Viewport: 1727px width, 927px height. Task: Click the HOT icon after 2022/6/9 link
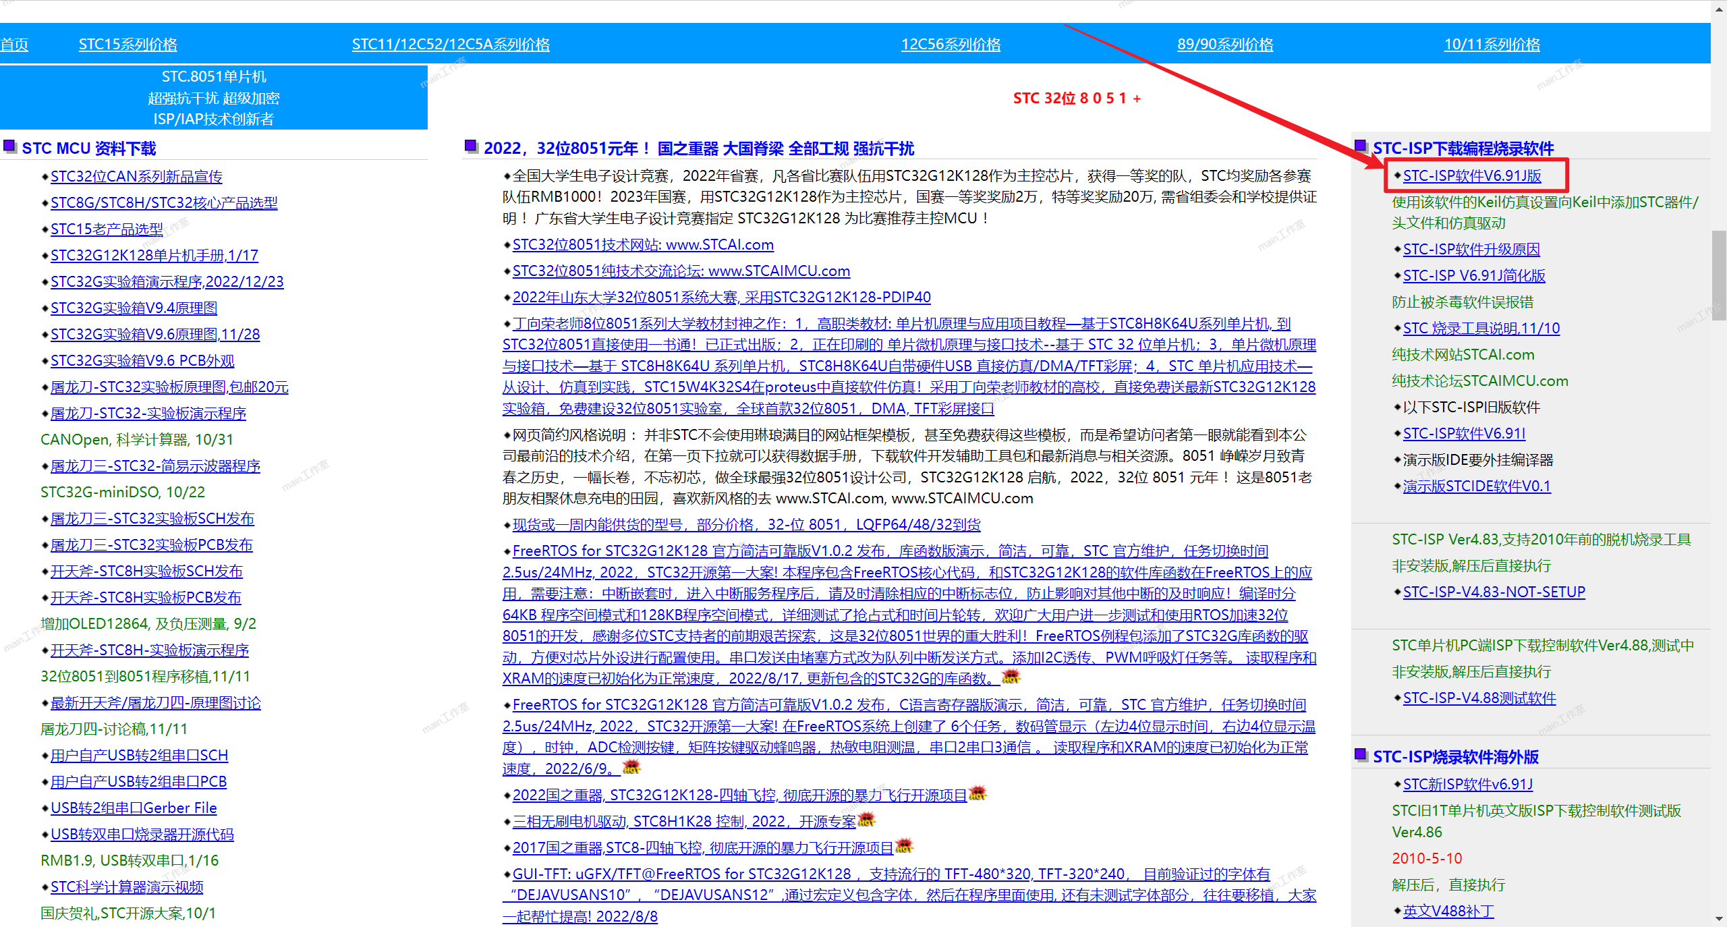click(x=631, y=767)
